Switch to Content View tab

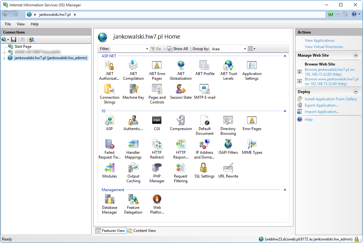point(142,231)
